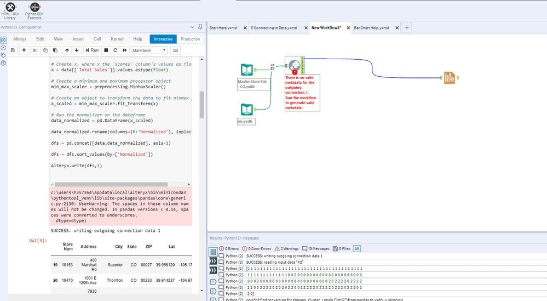Screen dimensions: 547x301
Task: Open the Help question mark side icon
Action: 3,63
